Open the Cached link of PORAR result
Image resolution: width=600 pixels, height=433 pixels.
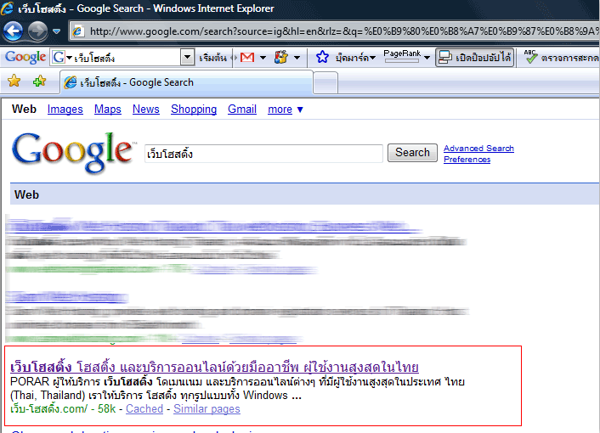point(144,409)
